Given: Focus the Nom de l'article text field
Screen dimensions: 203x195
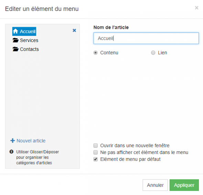Looking at the screenshot, I should pos(146,38).
